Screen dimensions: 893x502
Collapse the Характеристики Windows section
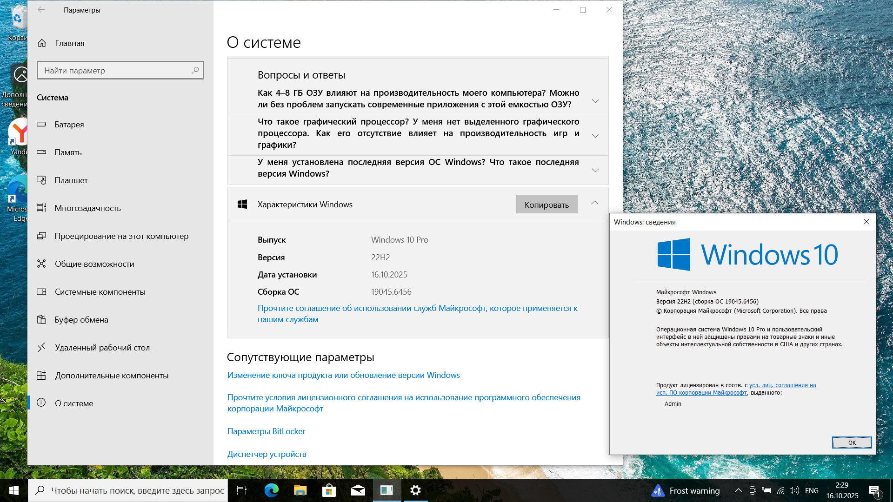tap(594, 203)
